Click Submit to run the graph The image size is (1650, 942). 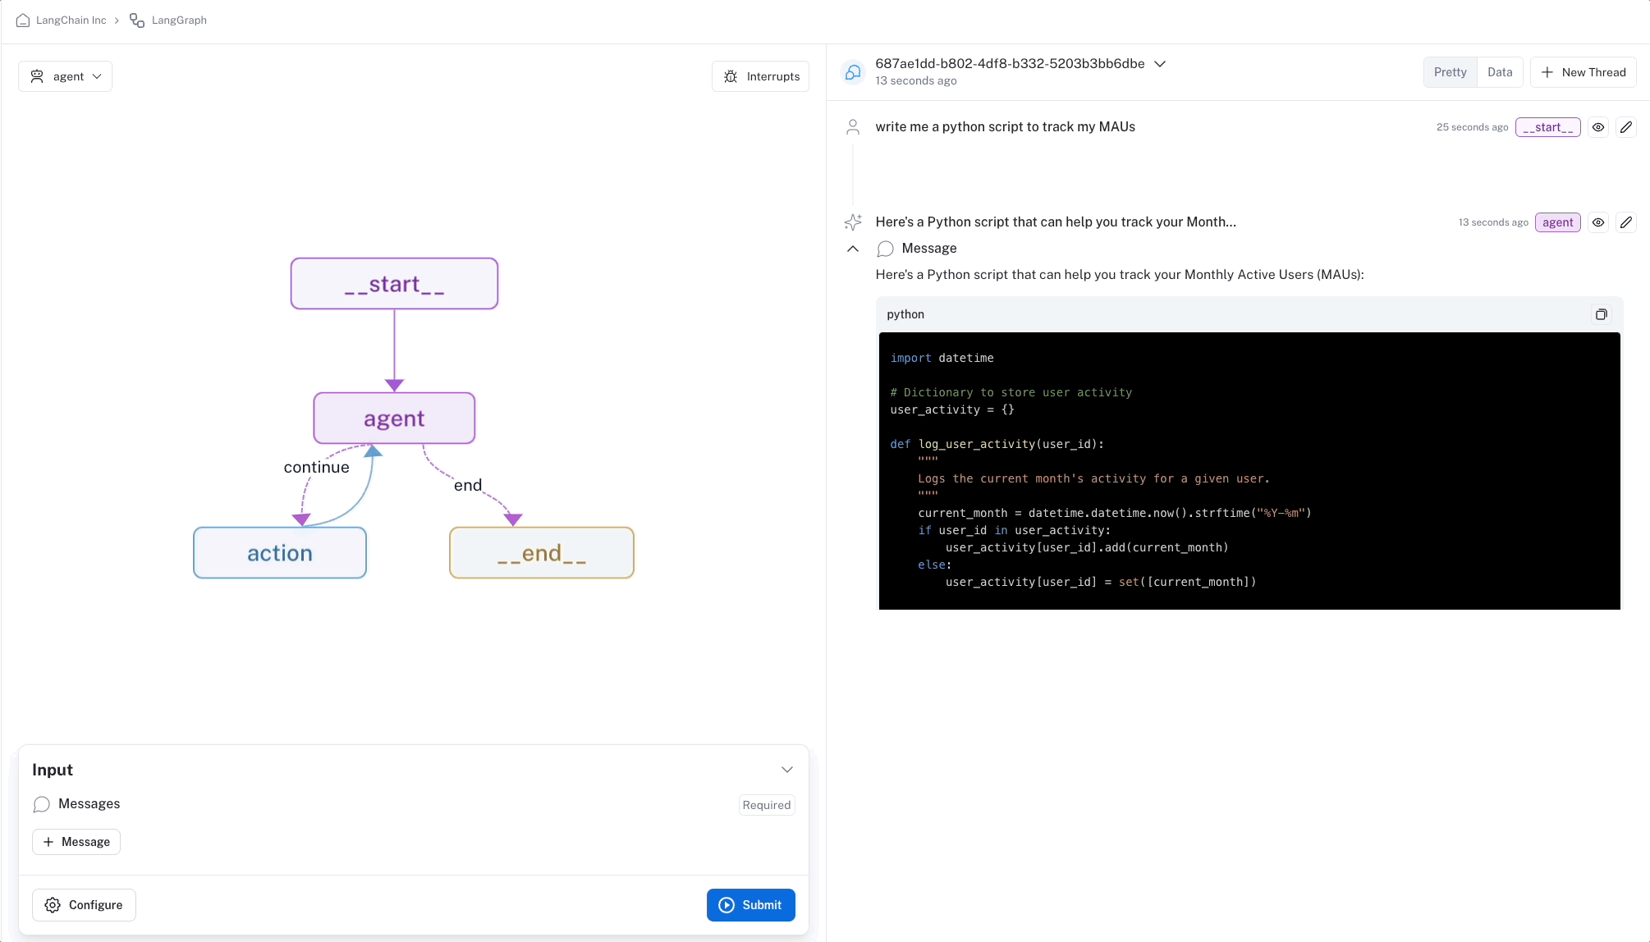pyautogui.click(x=750, y=904)
